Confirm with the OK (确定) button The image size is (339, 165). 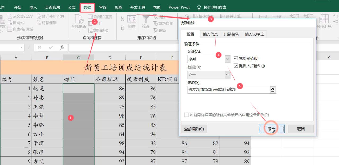[x=272, y=129]
